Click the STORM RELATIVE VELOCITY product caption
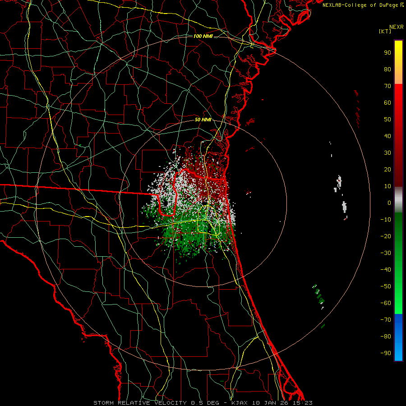The image size is (406, 406). click(140, 403)
